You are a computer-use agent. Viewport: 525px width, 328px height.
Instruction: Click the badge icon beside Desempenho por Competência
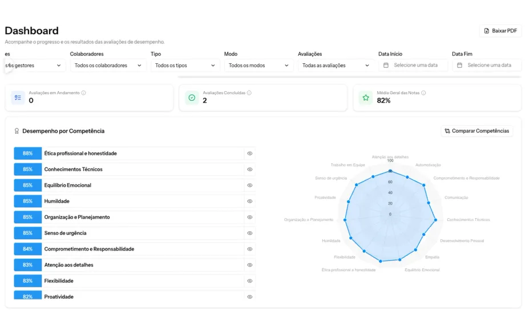click(x=17, y=131)
